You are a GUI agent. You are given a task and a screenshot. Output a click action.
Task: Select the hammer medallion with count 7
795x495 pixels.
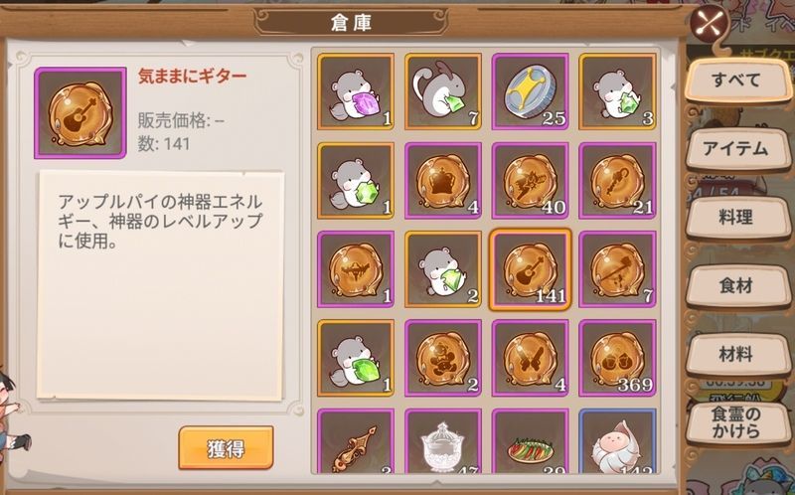pos(617,269)
